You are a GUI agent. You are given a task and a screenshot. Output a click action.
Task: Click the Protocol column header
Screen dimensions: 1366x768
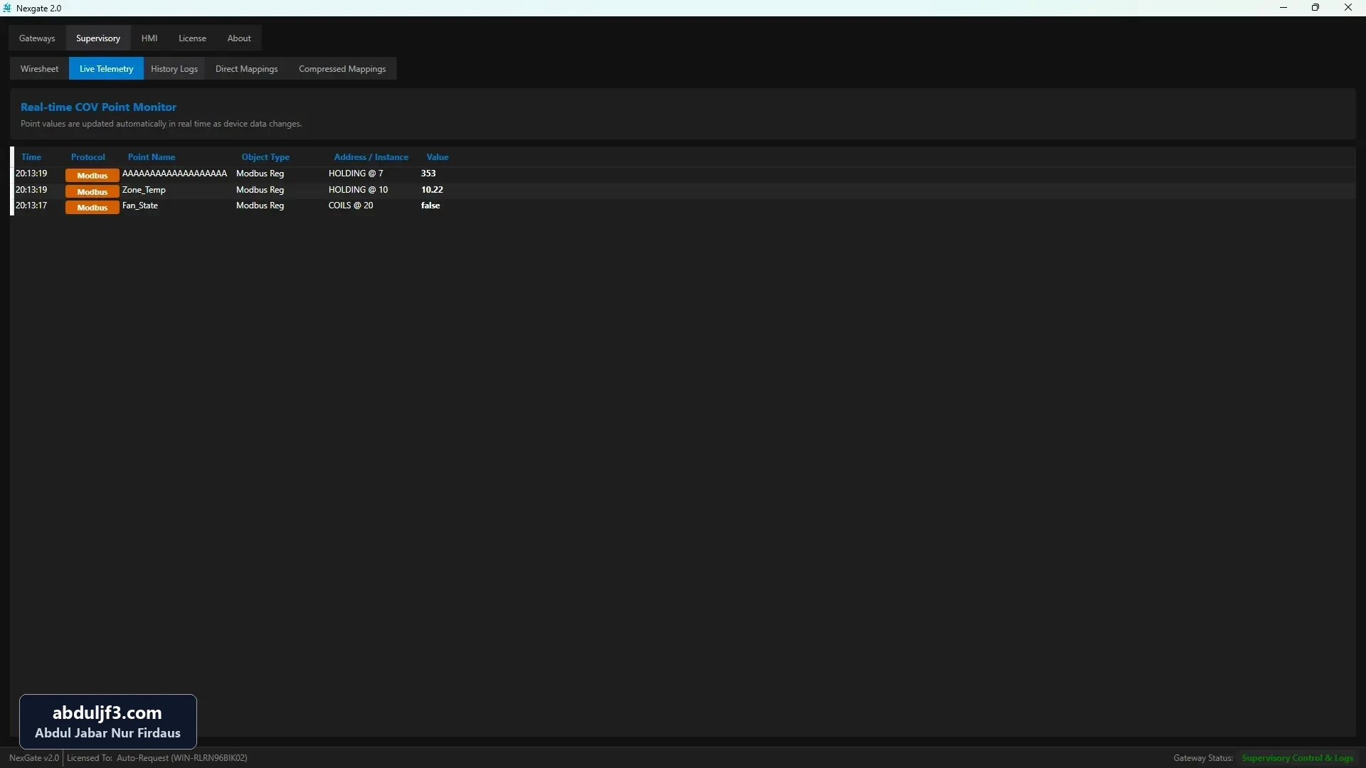point(88,157)
